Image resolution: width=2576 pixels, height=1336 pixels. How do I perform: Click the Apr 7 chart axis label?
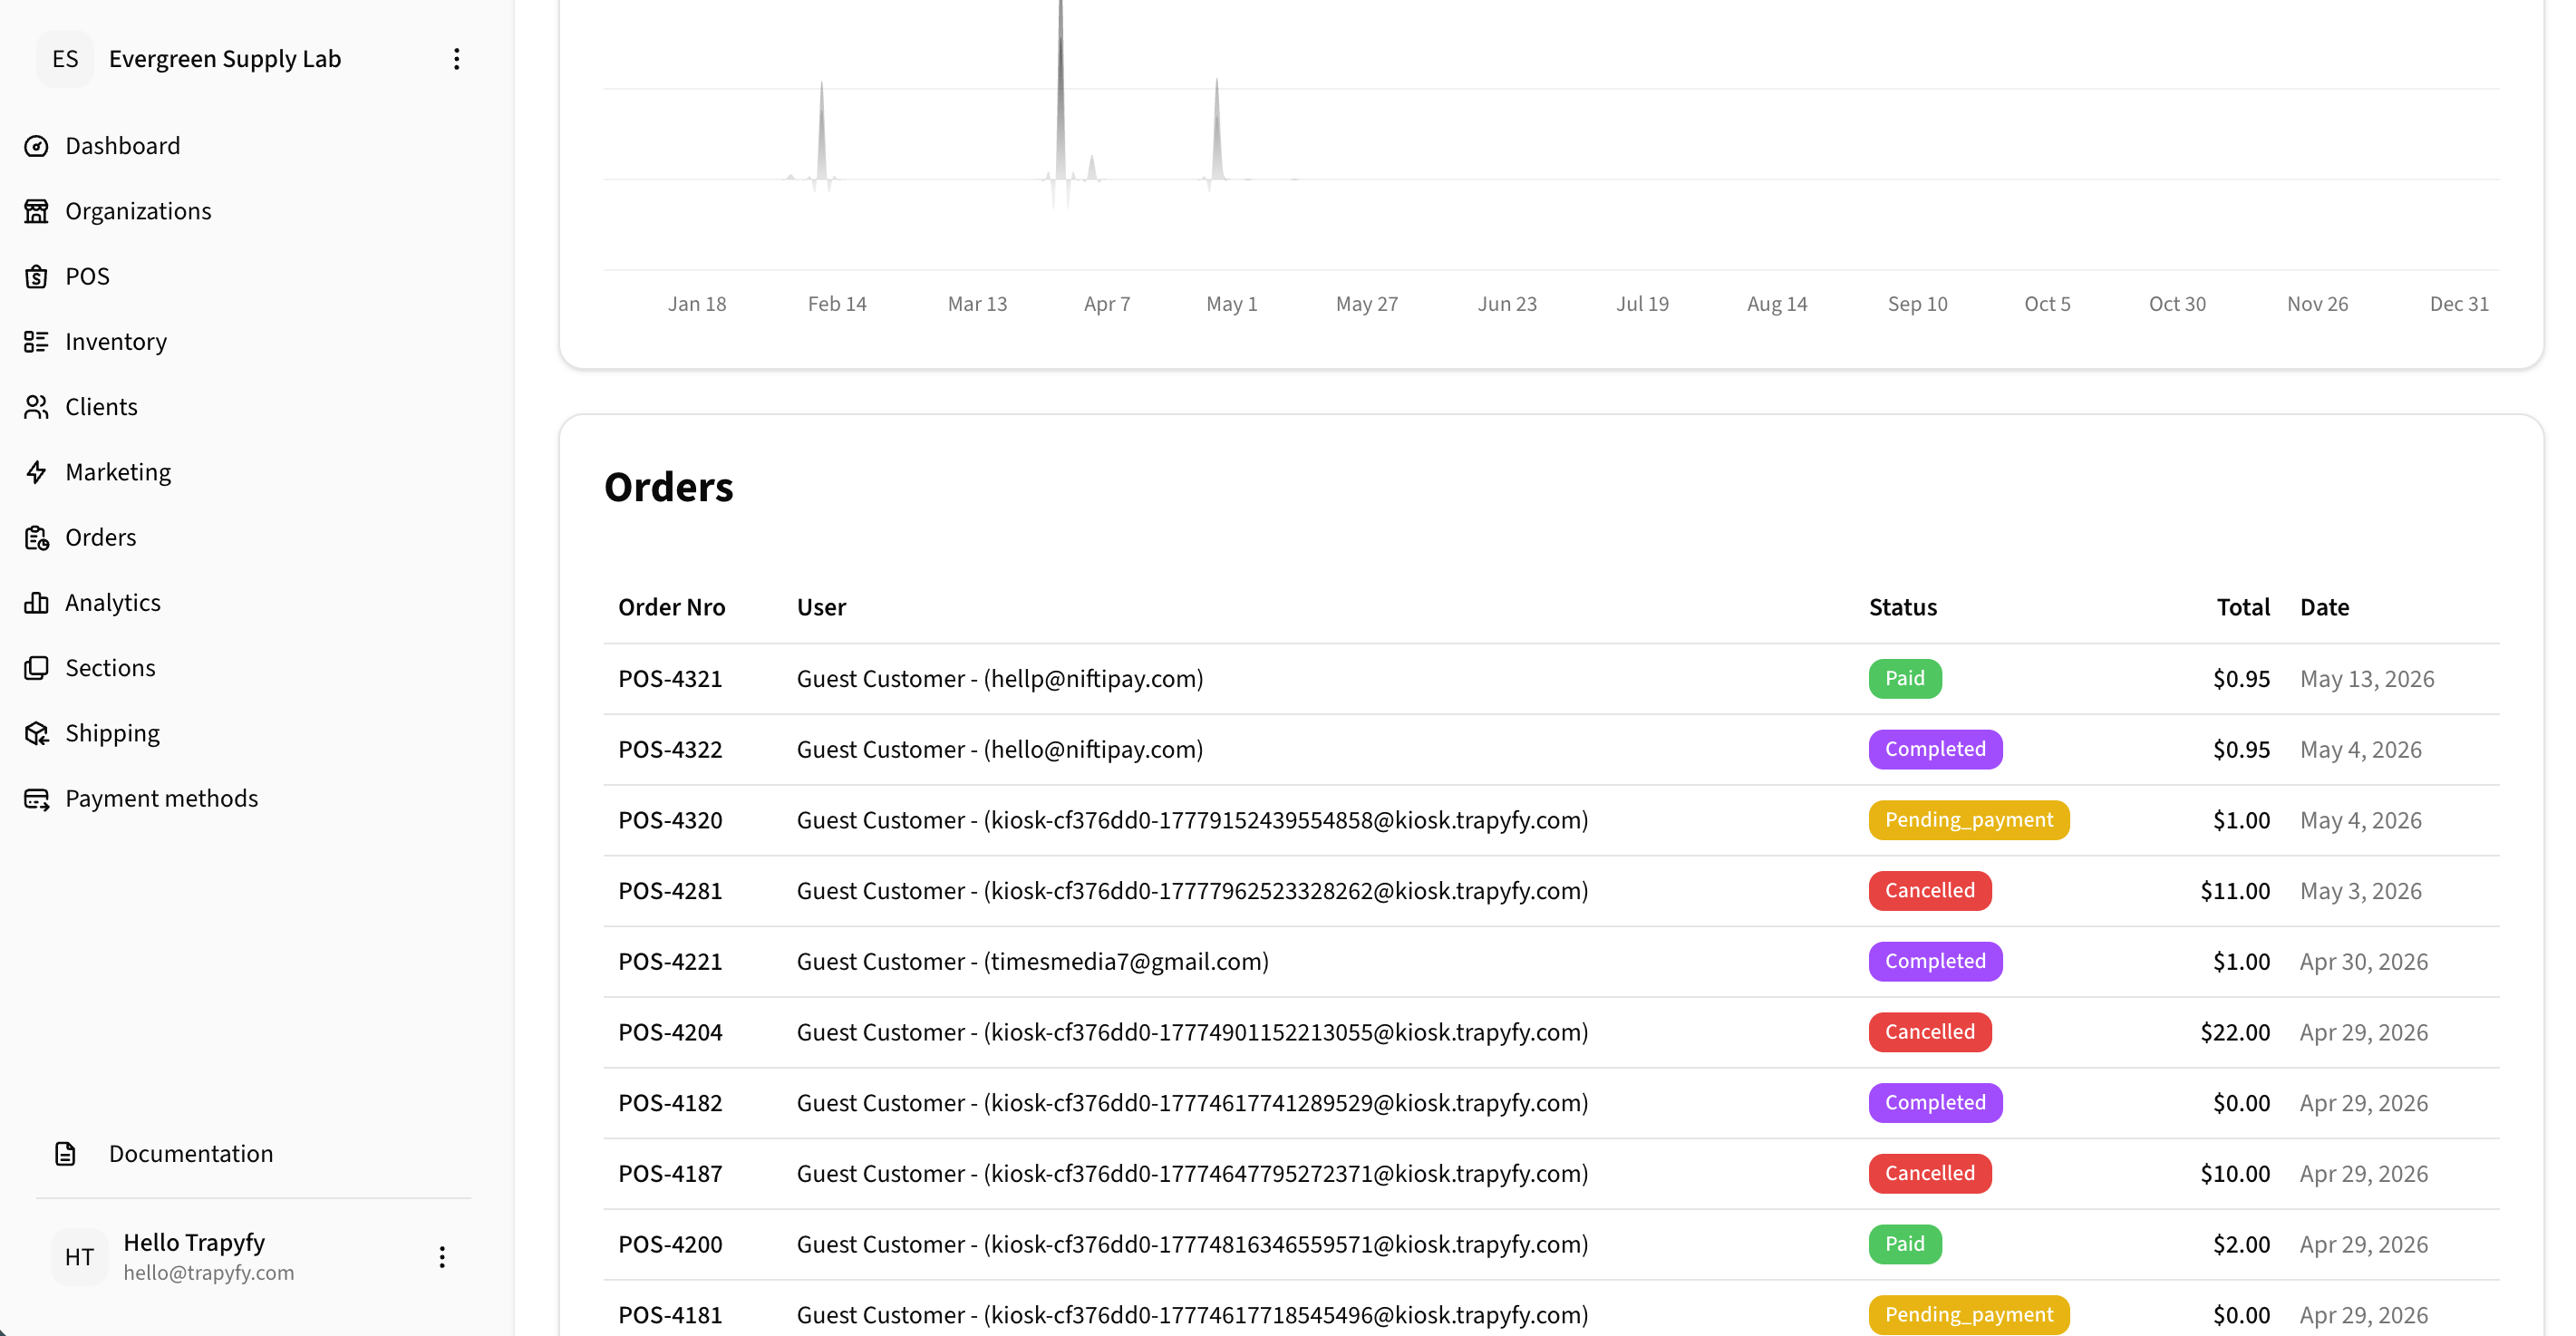tap(1107, 304)
